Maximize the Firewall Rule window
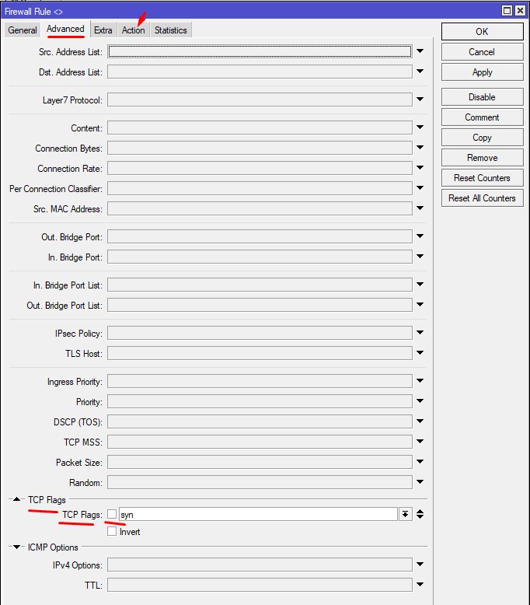 coord(507,11)
